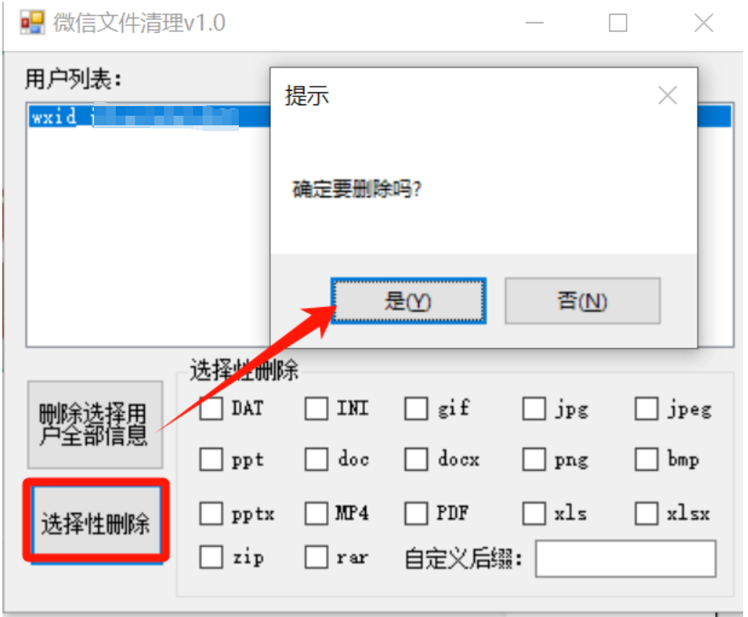
Task: Click the app icon in title bar
Action: [32, 22]
